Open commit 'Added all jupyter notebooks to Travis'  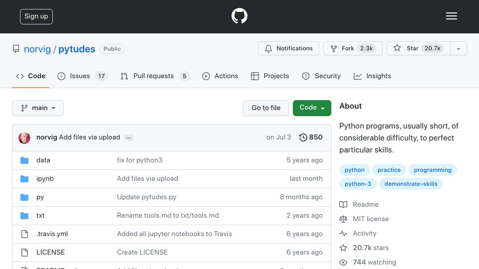tap(175, 234)
